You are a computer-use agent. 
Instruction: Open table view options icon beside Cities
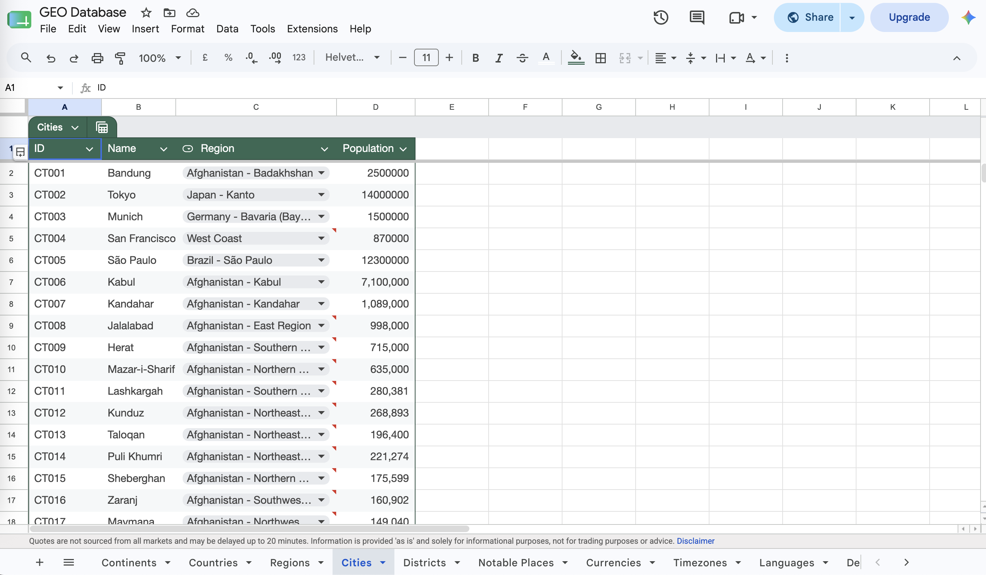tap(102, 127)
